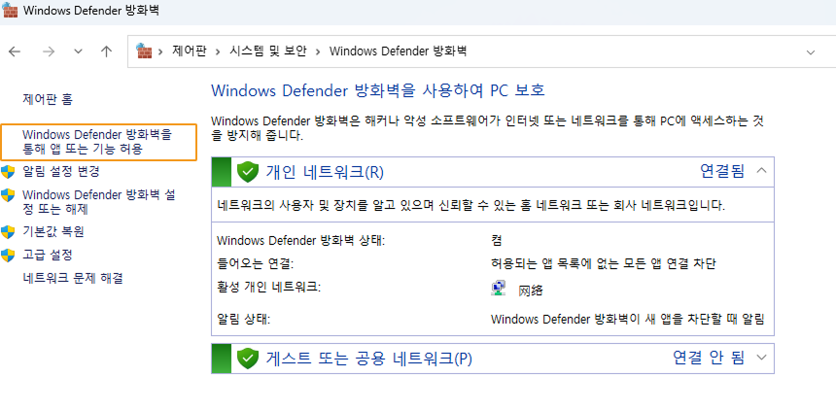This screenshot has width=836, height=411.
Task: Click the green check shield for 개인 네트워크
Action: pos(247,172)
